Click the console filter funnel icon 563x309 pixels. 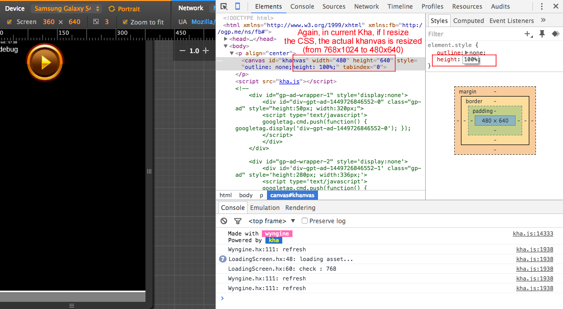pyautogui.click(x=238, y=221)
